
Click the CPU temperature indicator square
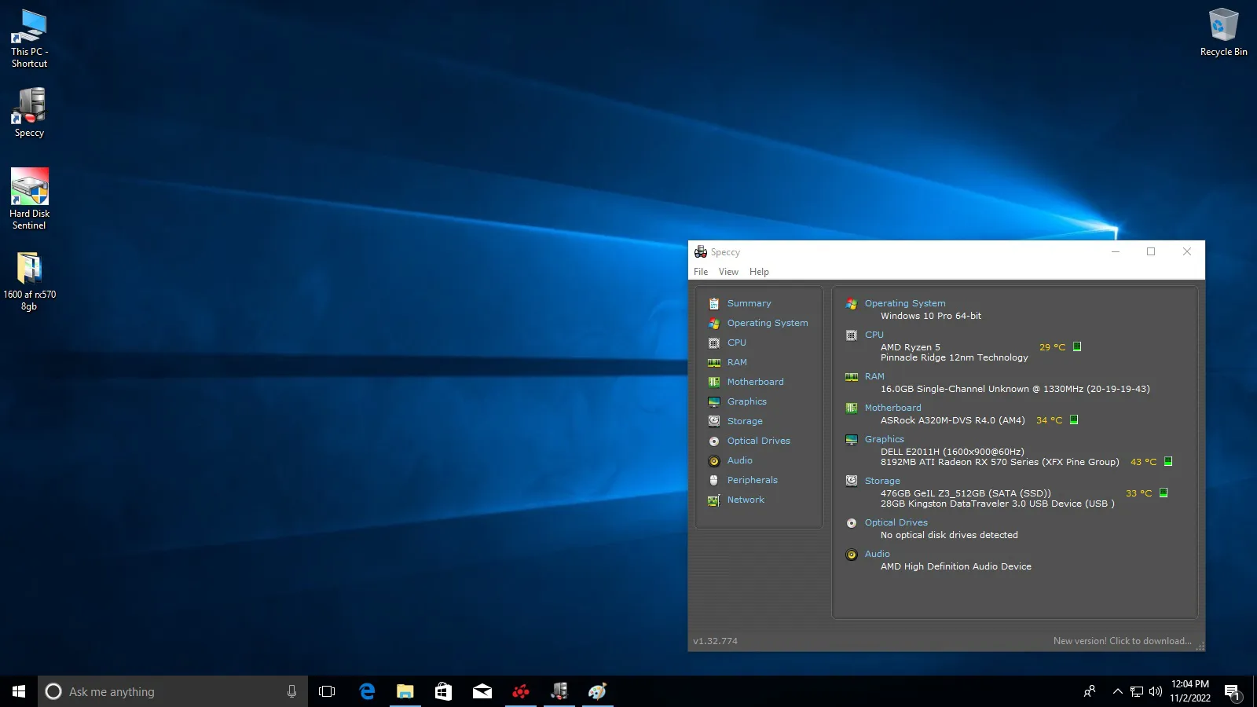[1077, 346]
